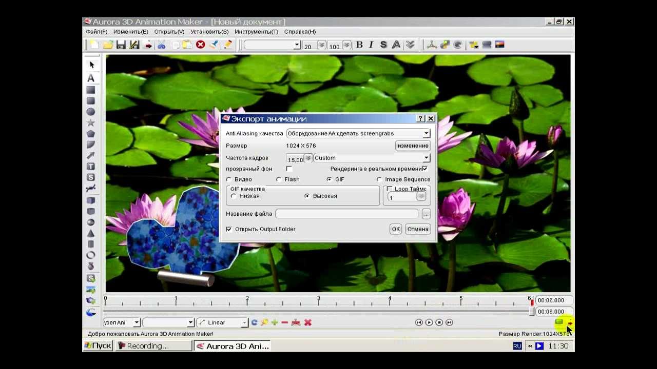The height and width of the screenshot is (369, 657).
Task: Toggle Рендеринга в реальном времени checkbox
Action: click(425, 169)
